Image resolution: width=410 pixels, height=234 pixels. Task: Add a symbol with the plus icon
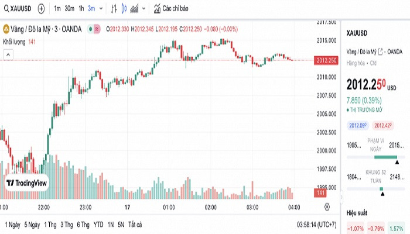41,9
